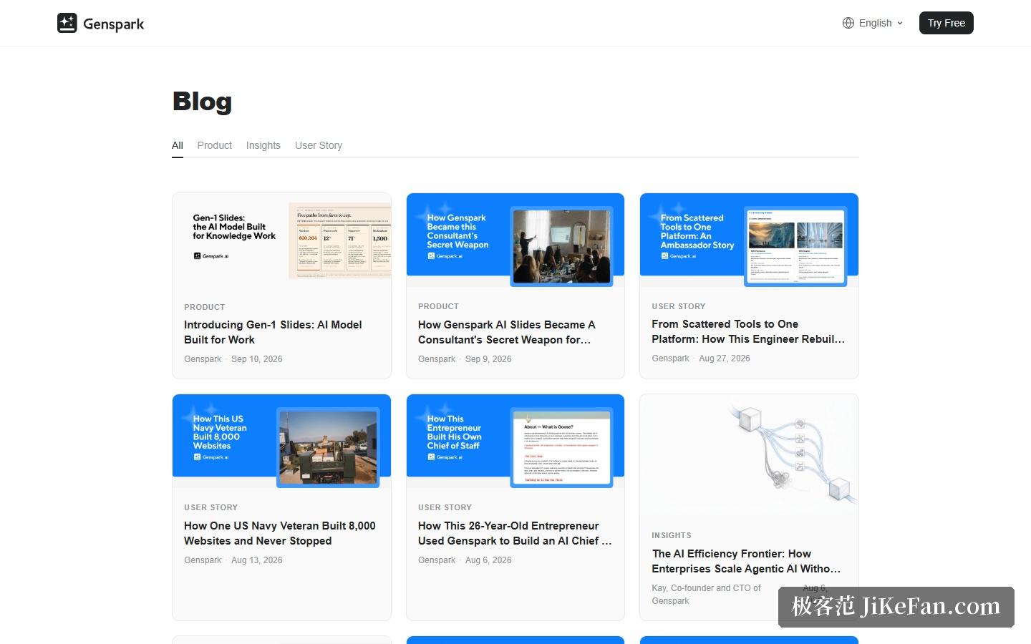Switch to the Product tab
The height and width of the screenshot is (644, 1031).
(215, 145)
